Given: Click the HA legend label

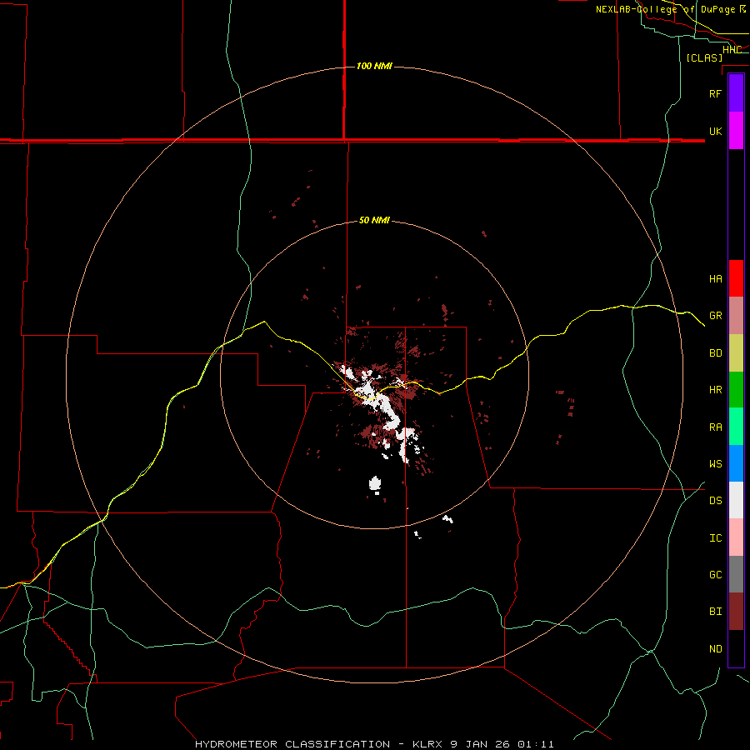Looking at the screenshot, I should (x=715, y=278).
